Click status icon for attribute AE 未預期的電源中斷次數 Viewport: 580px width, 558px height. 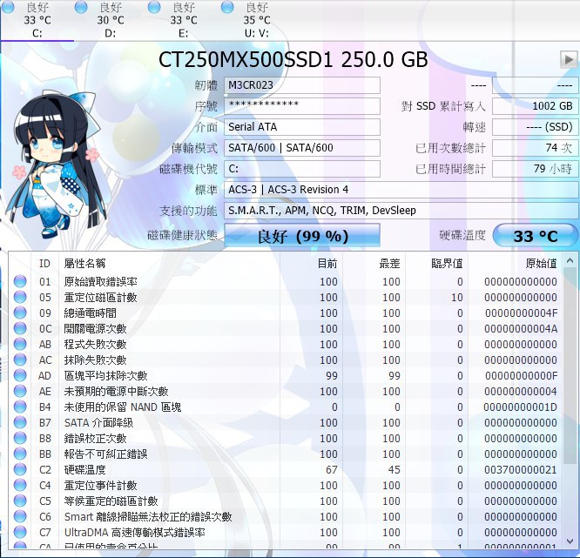point(20,391)
